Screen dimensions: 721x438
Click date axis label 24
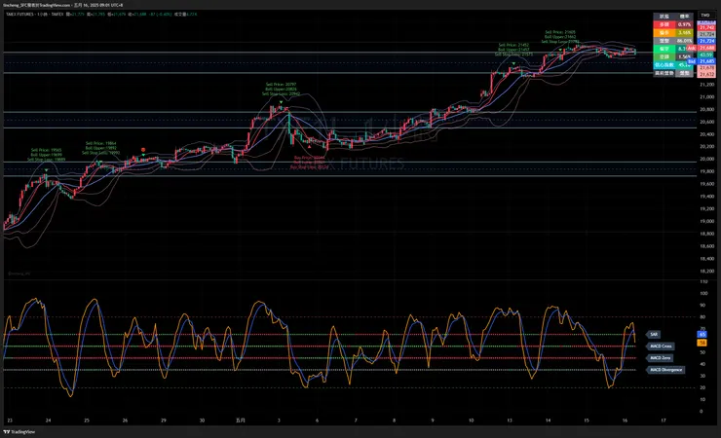point(49,420)
